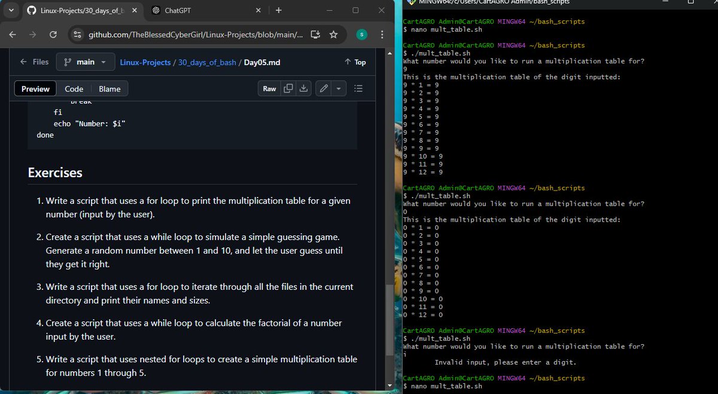The width and height of the screenshot is (718, 394).
Task: Click the 'echo "Number: $i"' code line
Action: click(89, 123)
